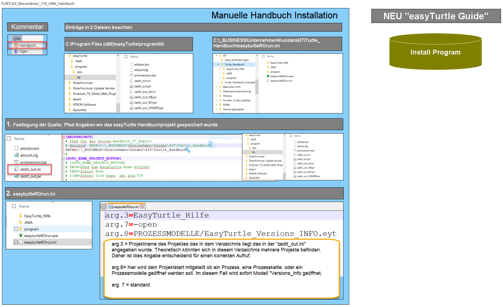Click the disk icon on the easyturtleROrun.ini tab
Viewport: 503px width, 307px height.
pyautogui.click(x=111, y=207)
